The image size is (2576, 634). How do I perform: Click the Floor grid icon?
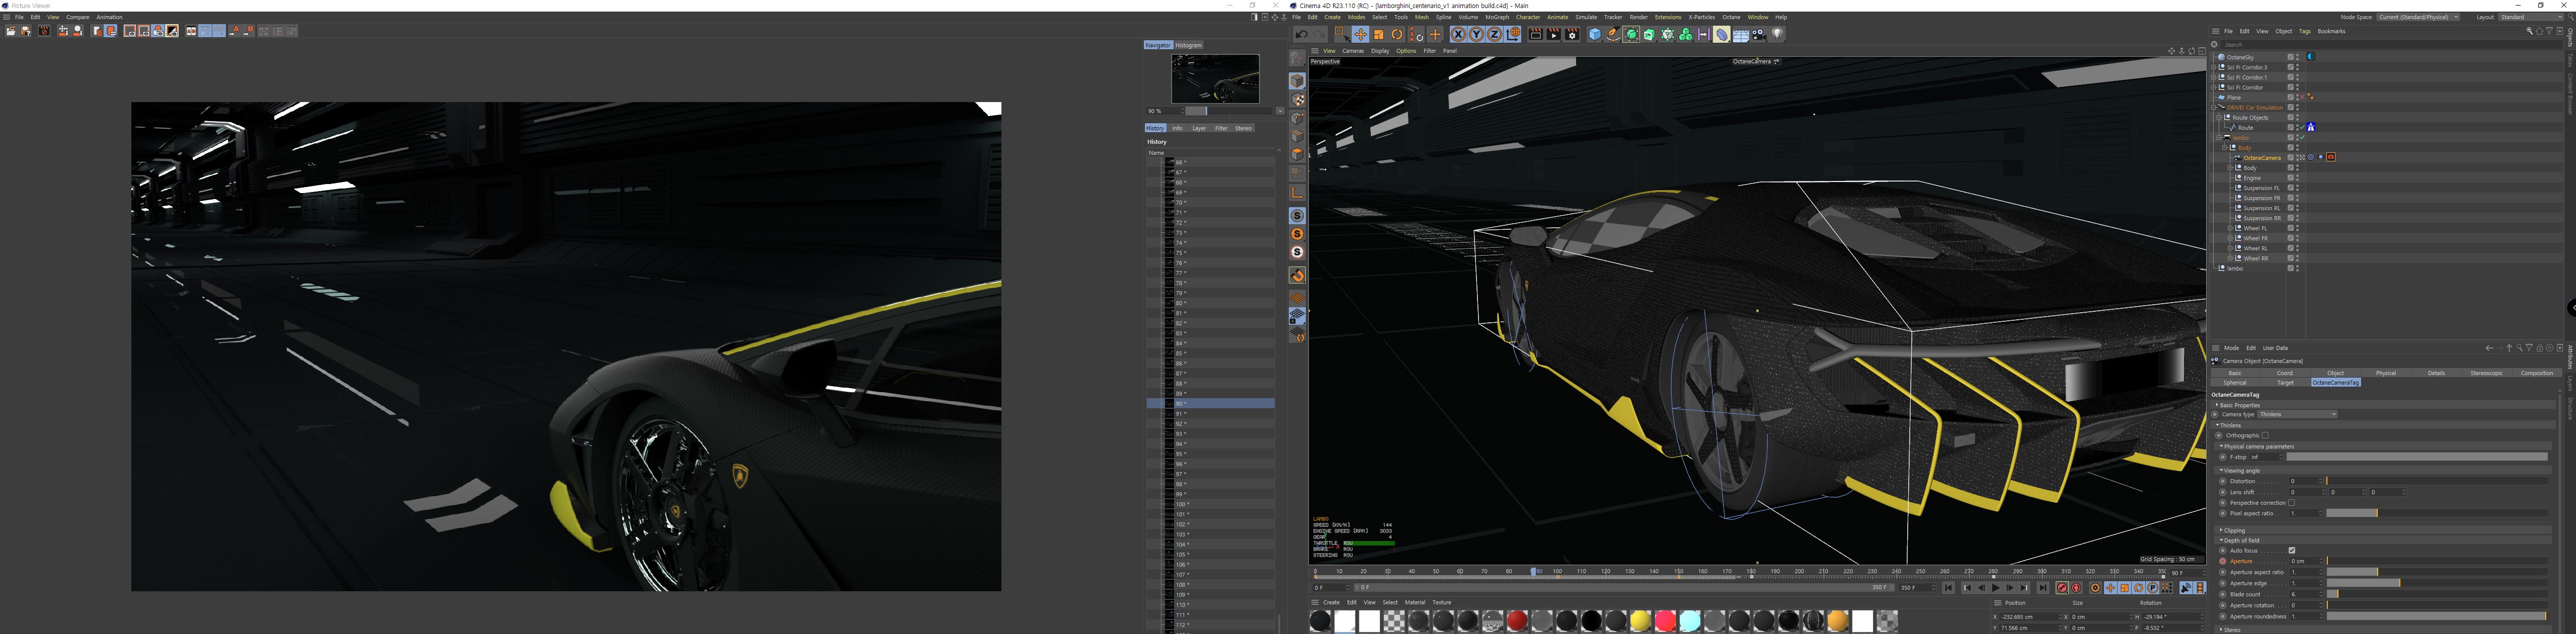click(x=1742, y=34)
